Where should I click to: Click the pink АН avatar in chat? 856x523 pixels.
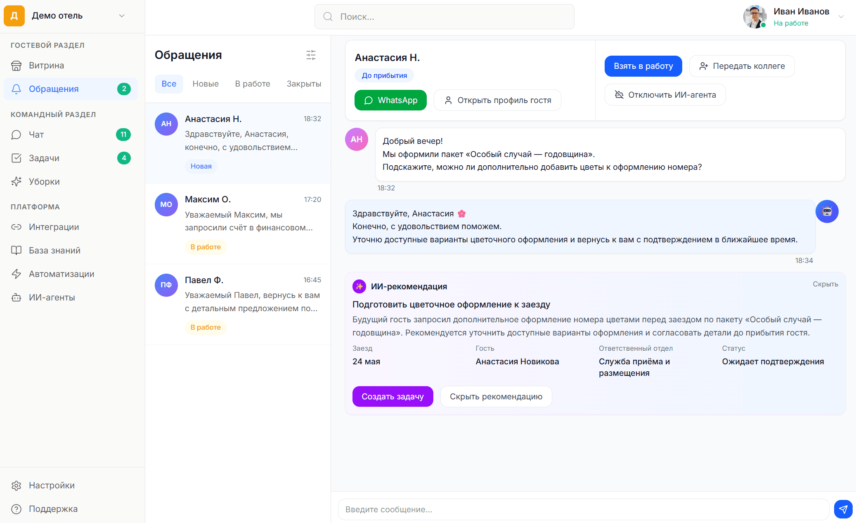point(357,140)
